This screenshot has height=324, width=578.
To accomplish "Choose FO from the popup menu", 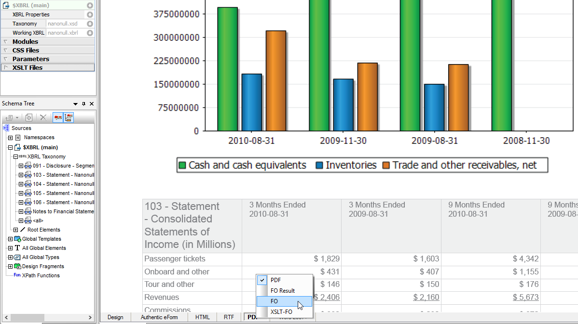I will (284, 301).
